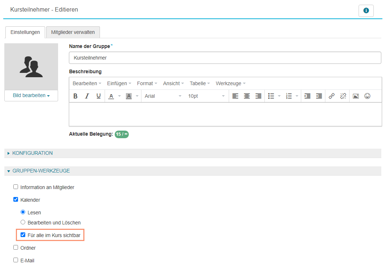Open the 10pt font size dropdown
Screen dimensions: 386x267
pyautogui.click(x=206, y=96)
